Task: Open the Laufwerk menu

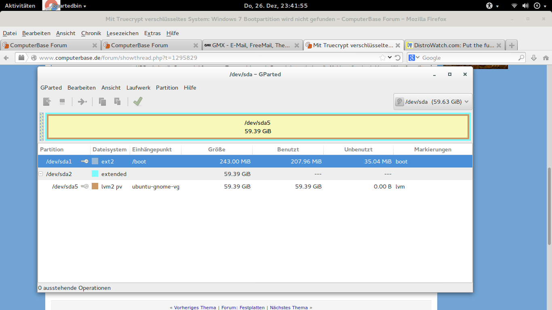Action: pyautogui.click(x=138, y=88)
